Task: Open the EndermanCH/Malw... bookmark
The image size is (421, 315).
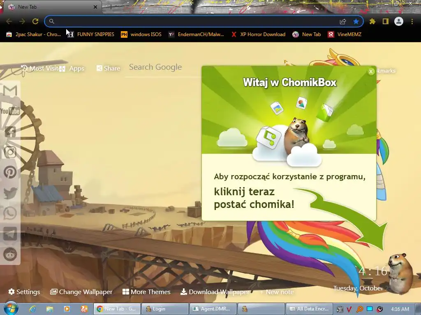Action: click(196, 34)
